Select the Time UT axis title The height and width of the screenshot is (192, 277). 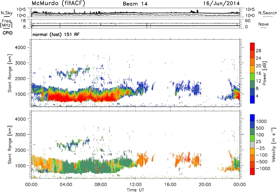pyautogui.click(x=135, y=190)
